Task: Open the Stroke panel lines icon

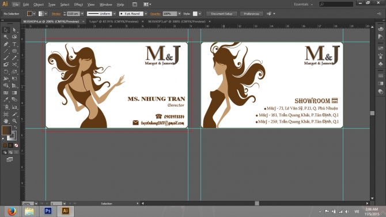Action: [x=381, y=75]
